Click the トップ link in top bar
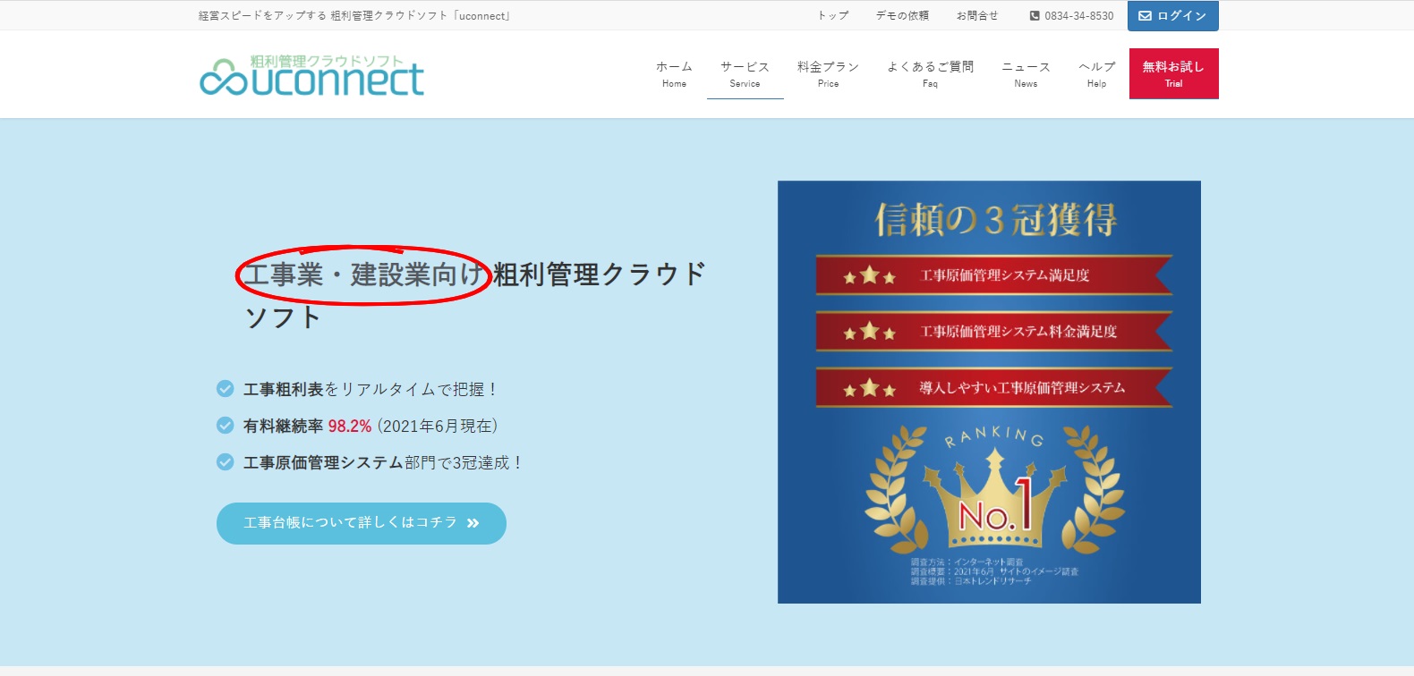This screenshot has height=676, width=1414. 832,16
